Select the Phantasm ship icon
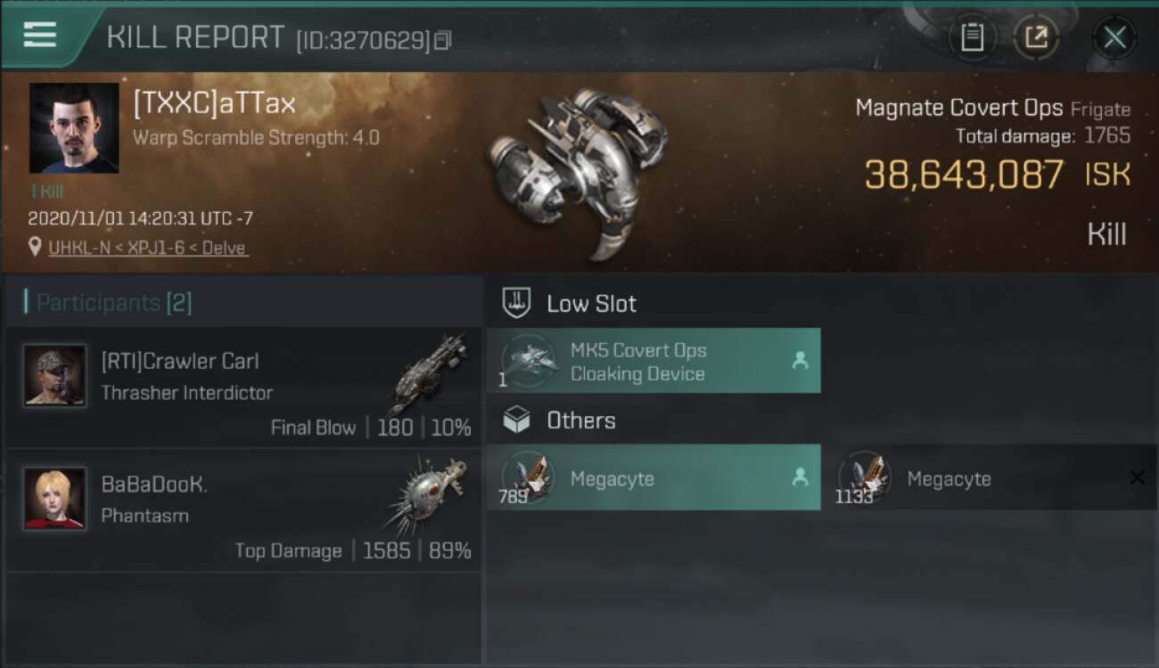 pos(426,497)
